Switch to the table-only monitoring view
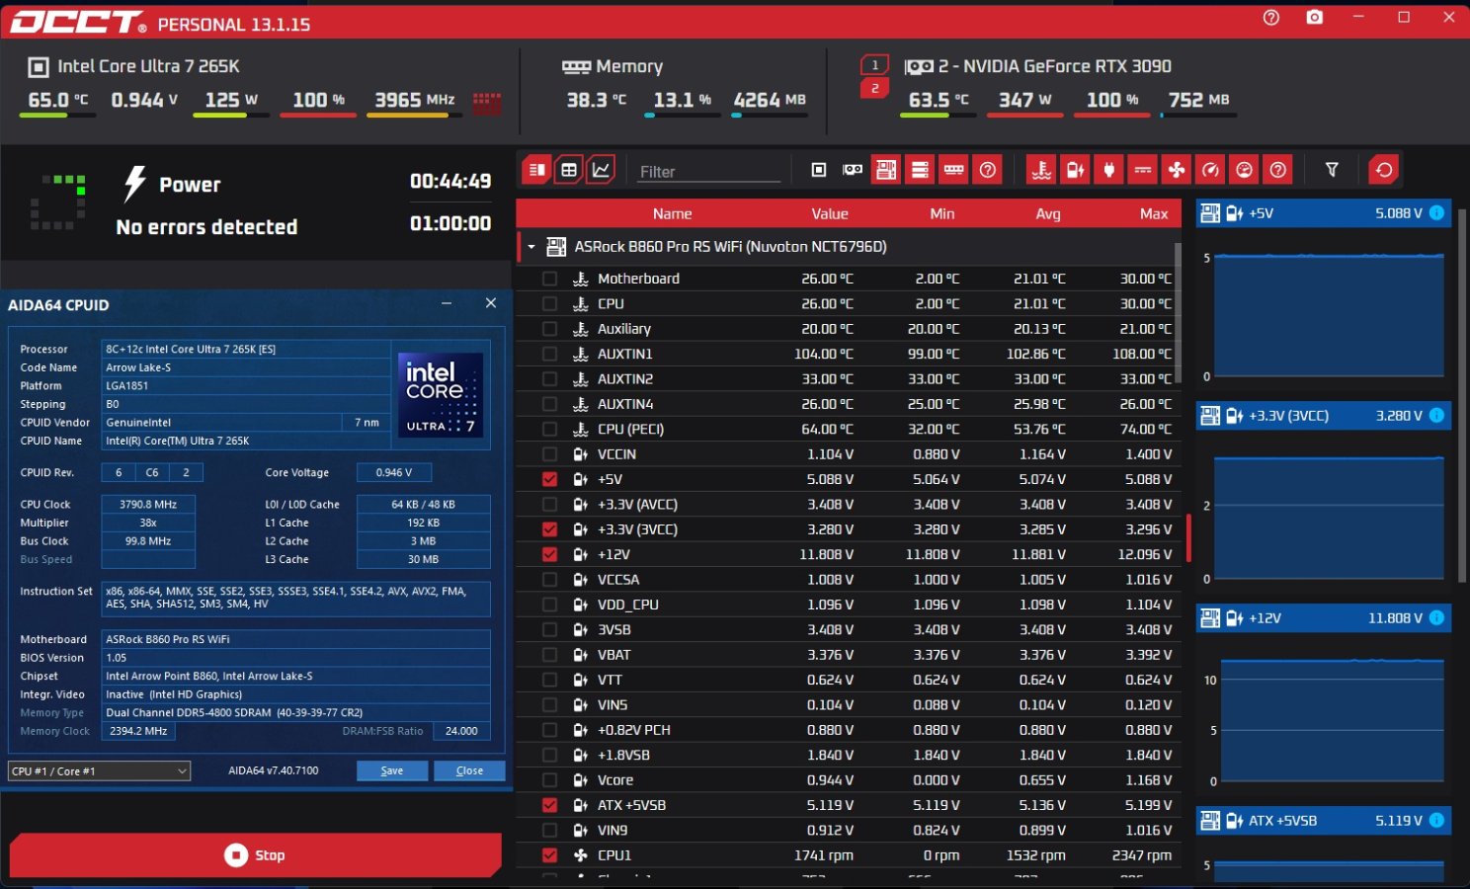1470x889 pixels. pyautogui.click(x=569, y=170)
